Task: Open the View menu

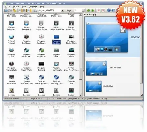Action: tap(24, 7)
